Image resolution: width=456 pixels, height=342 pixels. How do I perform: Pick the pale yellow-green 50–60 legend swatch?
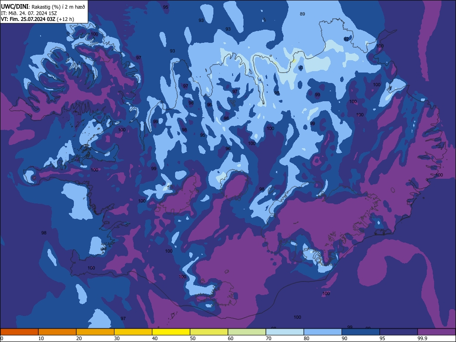tap(209, 332)
